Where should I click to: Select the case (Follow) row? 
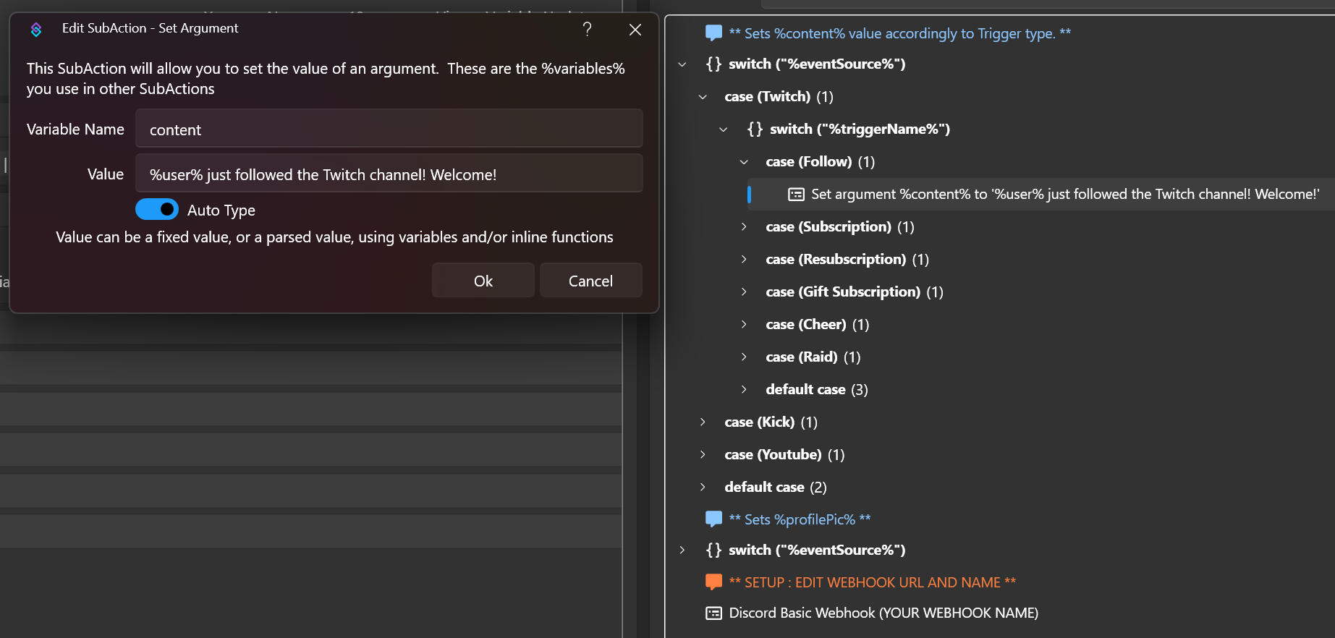point(820,161)
